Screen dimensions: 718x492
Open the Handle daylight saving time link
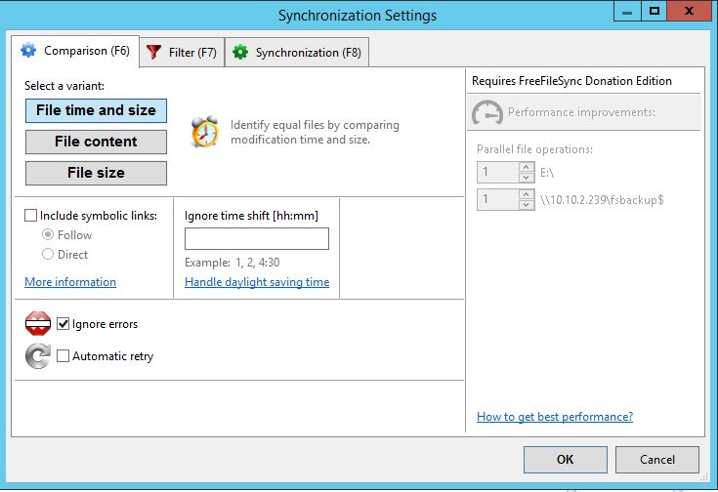coord(257,282)
